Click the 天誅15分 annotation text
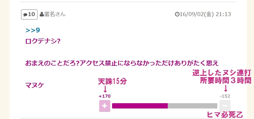Image resolution: width=254 pixels, height=119 pixels. [112, 82]
